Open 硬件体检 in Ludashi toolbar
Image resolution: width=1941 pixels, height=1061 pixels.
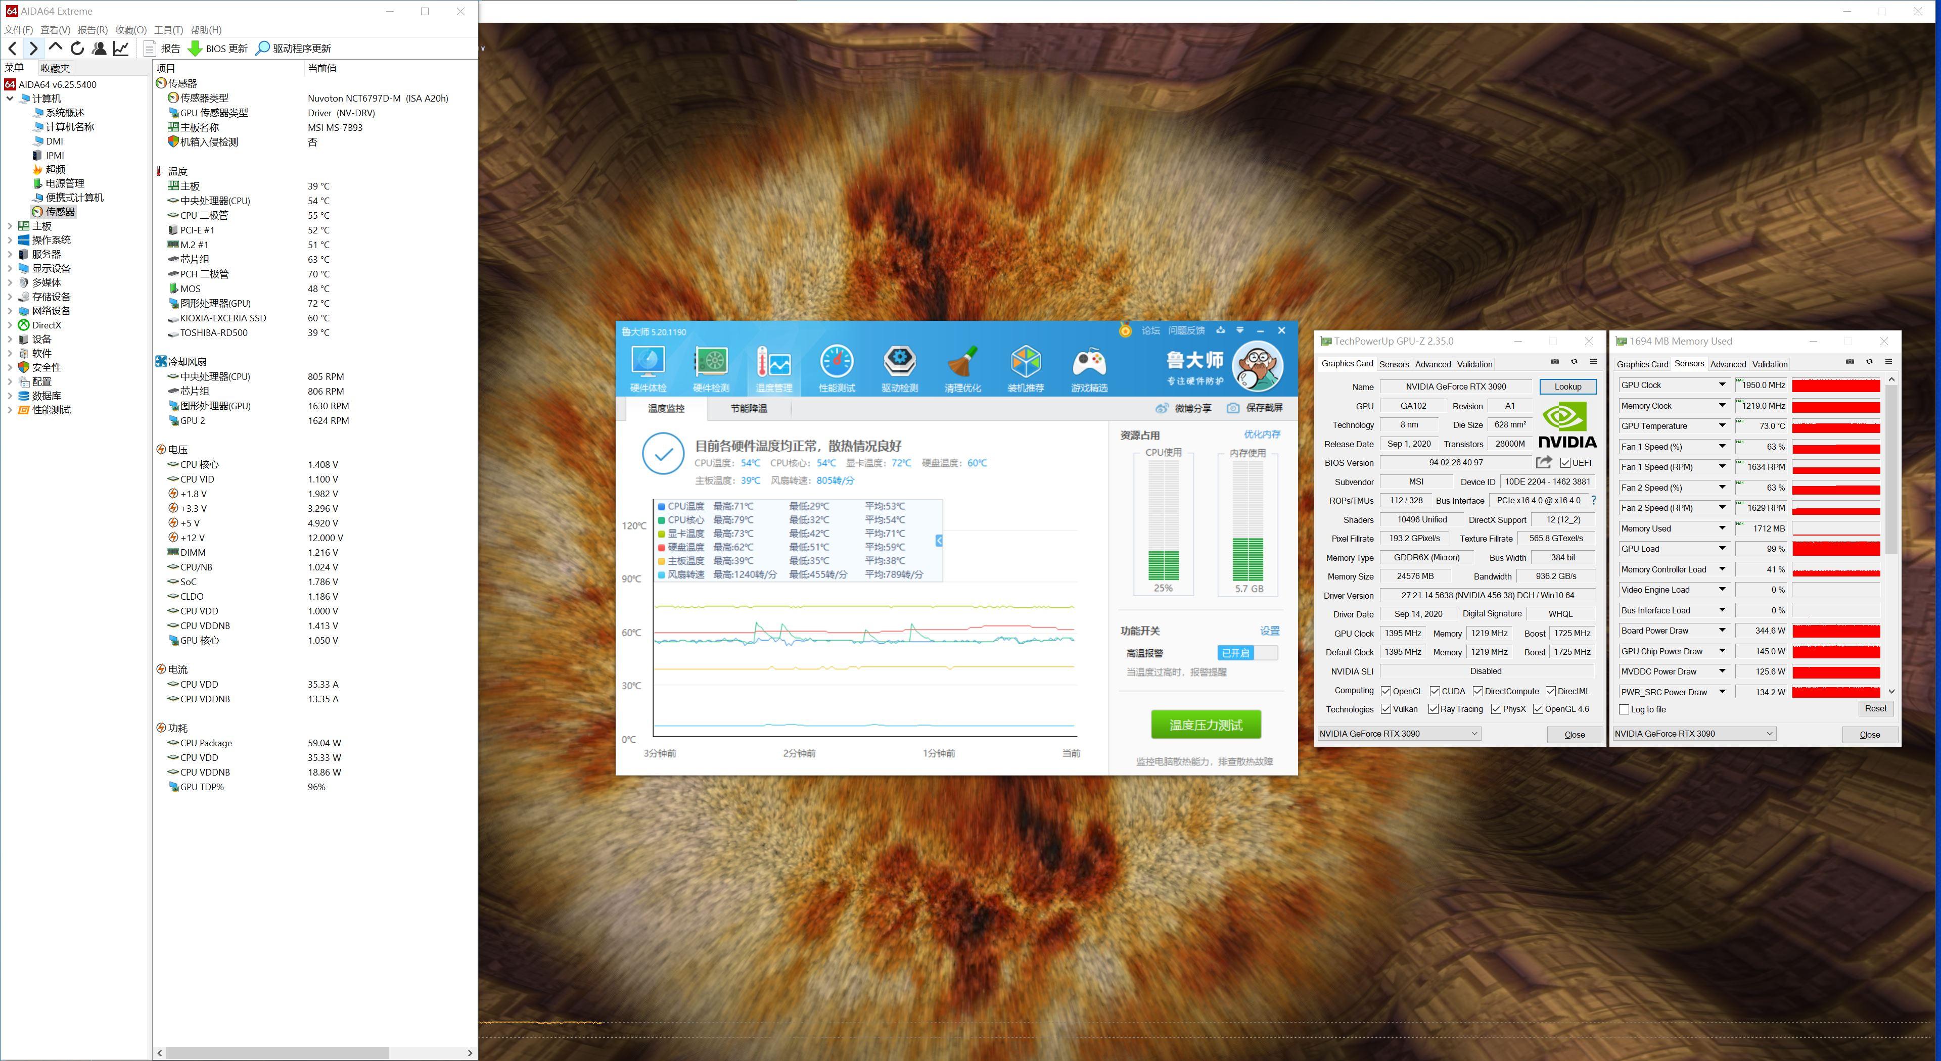[648, 368]
